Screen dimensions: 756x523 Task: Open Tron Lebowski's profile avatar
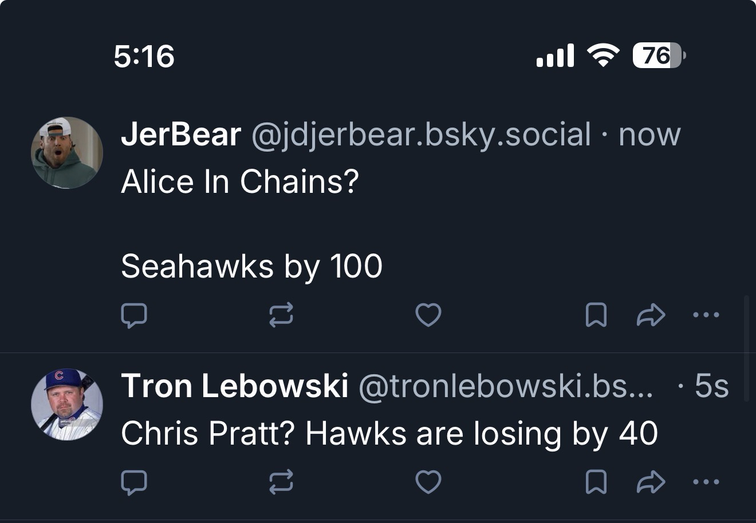(x=67, y=405)
